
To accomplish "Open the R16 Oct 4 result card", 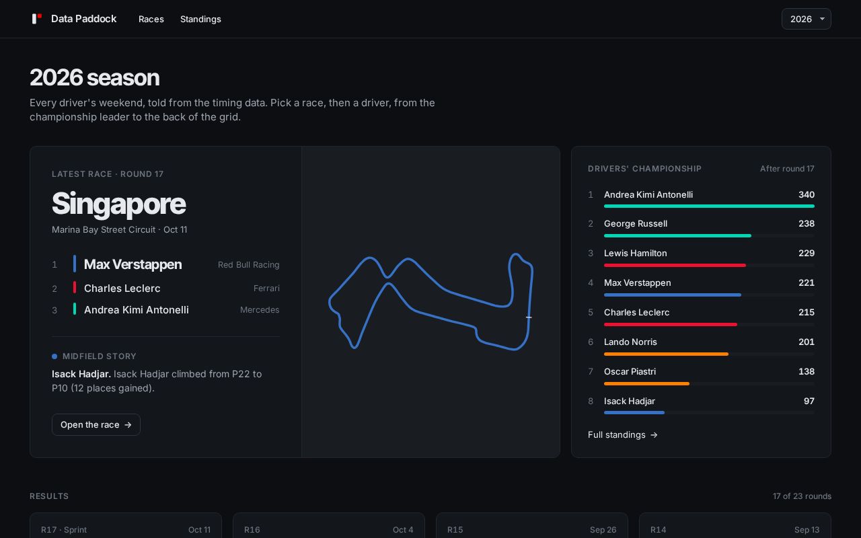I will (x=329, y=526).
